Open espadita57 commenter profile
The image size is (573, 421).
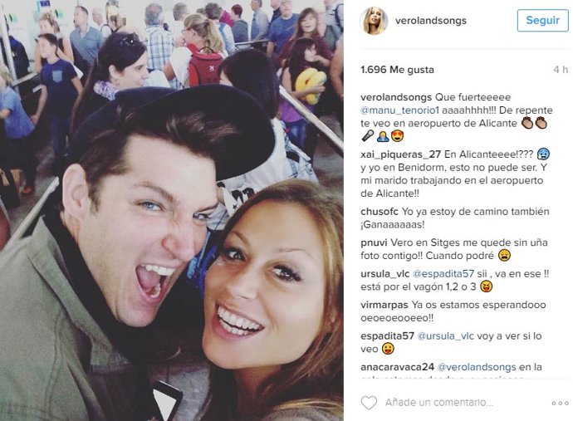tap(387, 336)
